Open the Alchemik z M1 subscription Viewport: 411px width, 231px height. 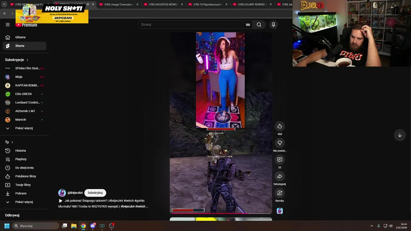pos(24,111)
